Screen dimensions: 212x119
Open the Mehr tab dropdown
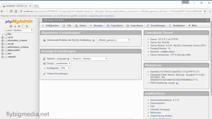point(193,25)
